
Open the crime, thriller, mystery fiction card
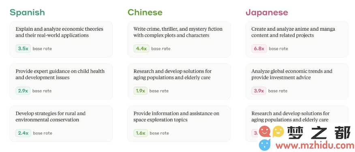pos(179,40)
